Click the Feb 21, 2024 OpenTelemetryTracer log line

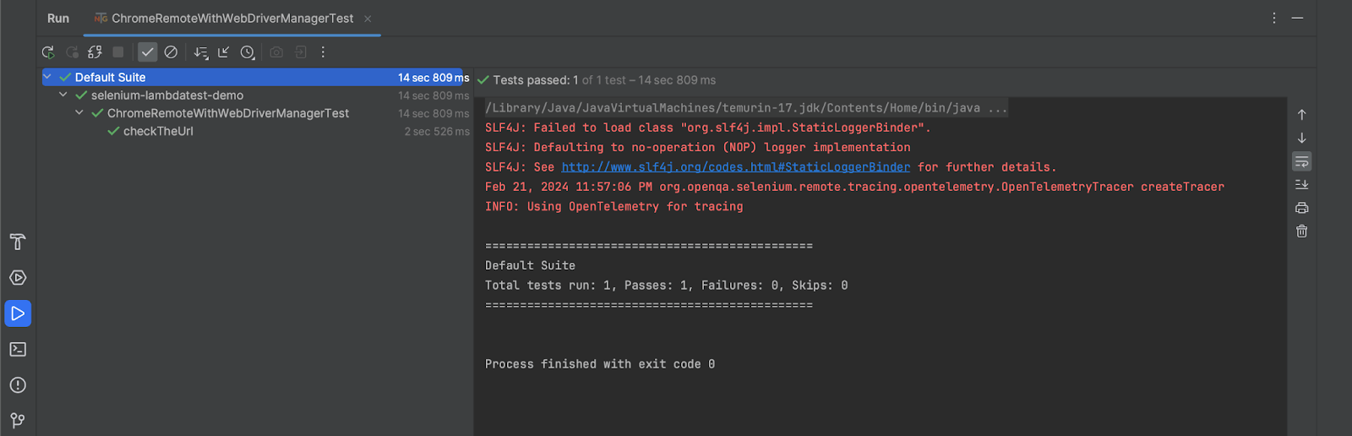pyautogui.click(x=854, y=187)
